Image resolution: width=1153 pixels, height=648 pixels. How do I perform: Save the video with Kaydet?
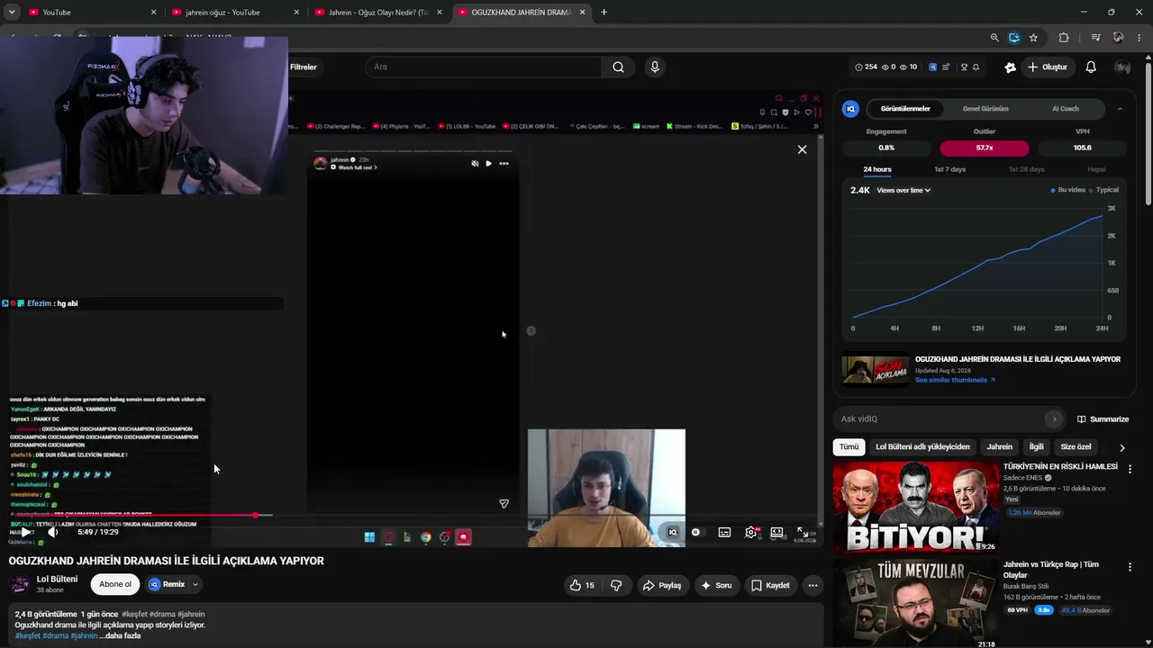pyautogui.click(x=770, y=585)
